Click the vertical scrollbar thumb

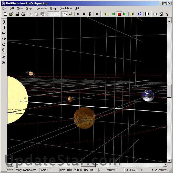click(169, 91)
